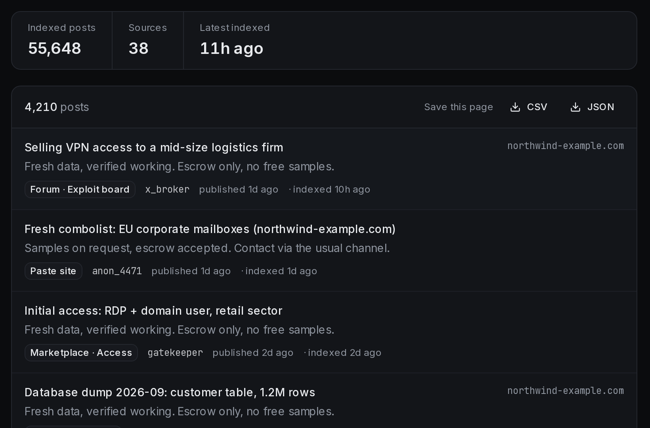The width and height of the screenshot is (650, 428).
Task: Select the 'Forum · Exploit board' source tag
Action: [x=80, y=189]
